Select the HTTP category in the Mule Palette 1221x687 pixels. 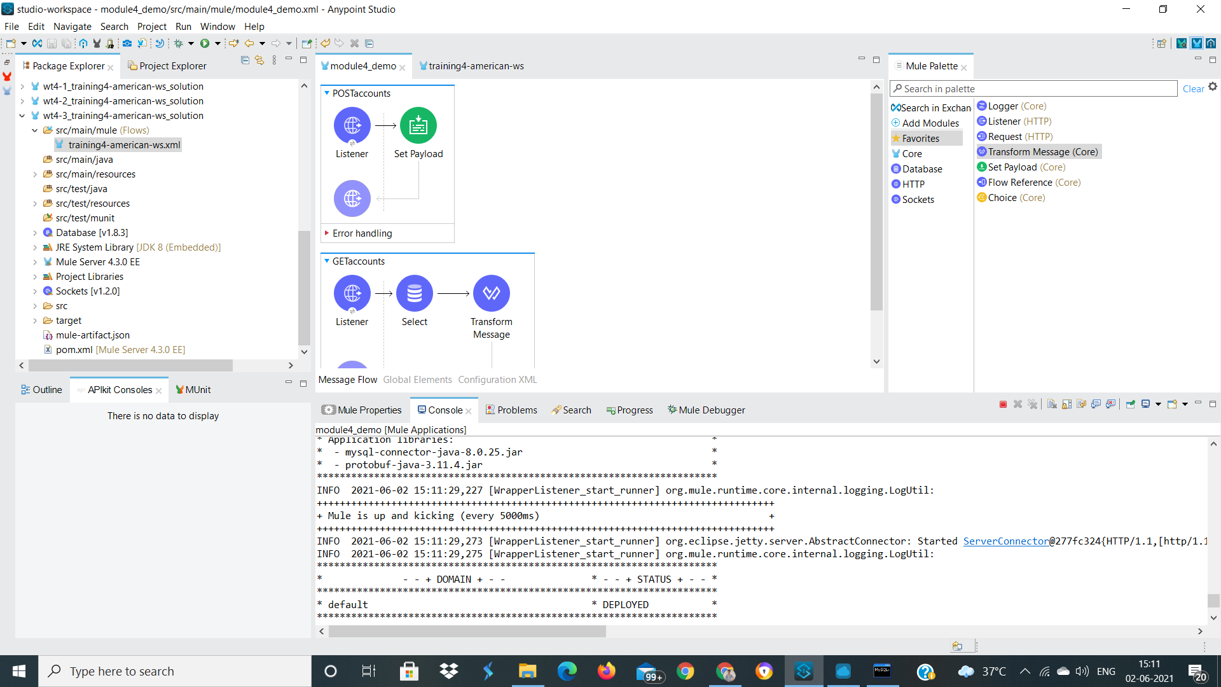pos(913,184)
